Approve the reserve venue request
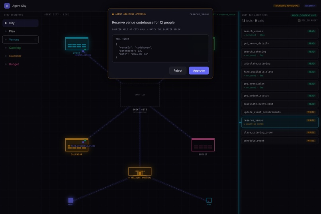Screen dimensions: 321x214 (199, 71)
